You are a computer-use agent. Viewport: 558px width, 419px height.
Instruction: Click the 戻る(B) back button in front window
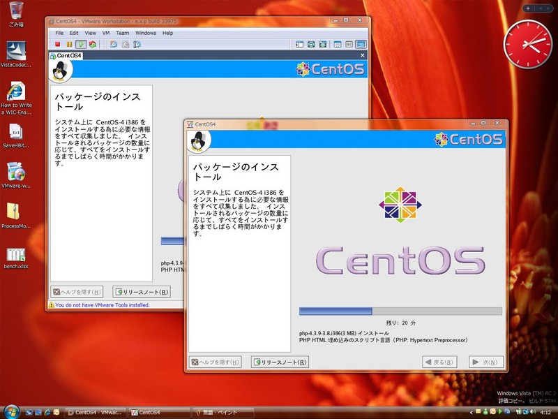[439, 362]
